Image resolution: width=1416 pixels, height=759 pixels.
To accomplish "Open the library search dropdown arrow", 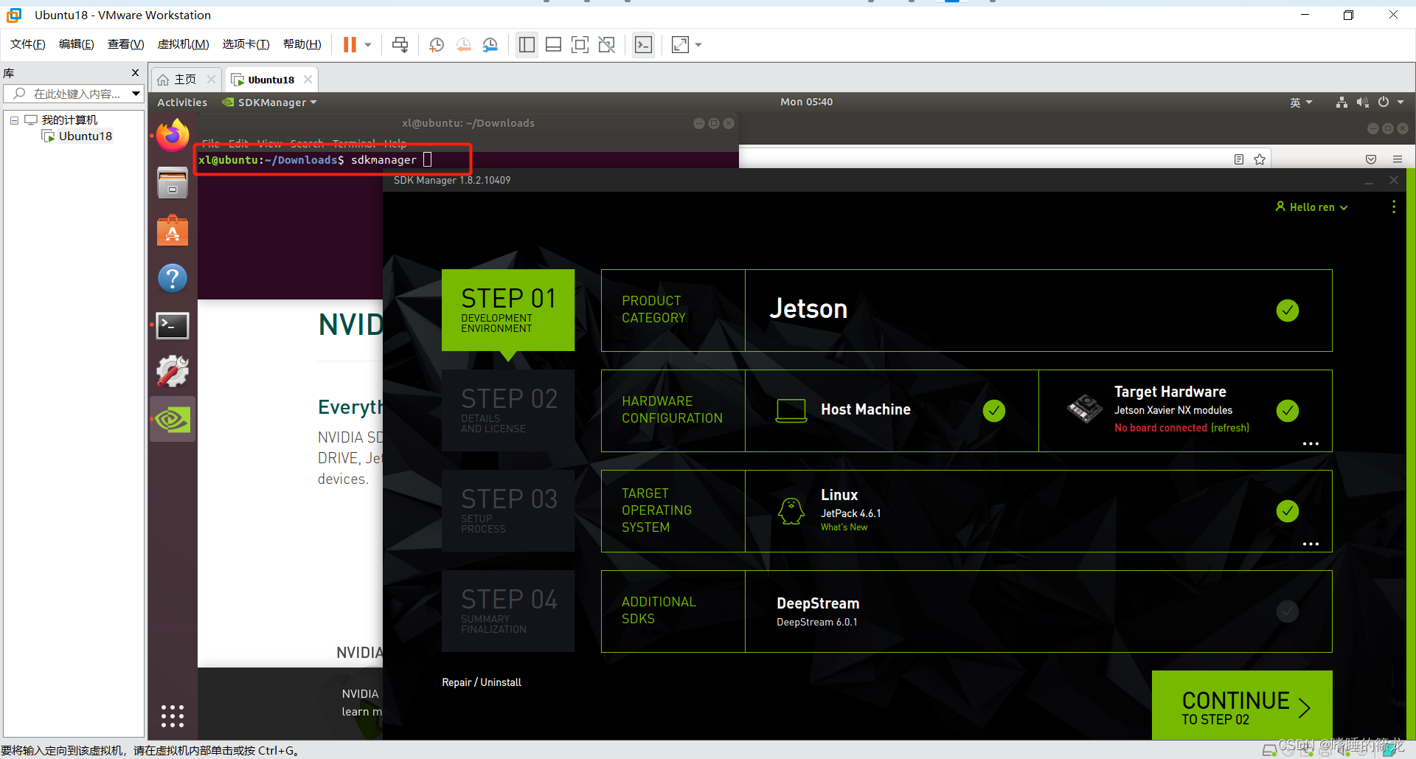I will pyautogui.click(x=136, y=94).
